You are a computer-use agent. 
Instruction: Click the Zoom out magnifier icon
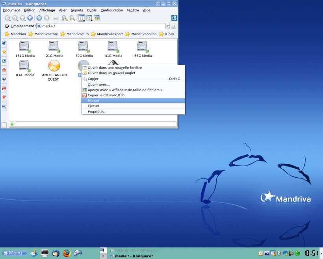coord(72,18)
